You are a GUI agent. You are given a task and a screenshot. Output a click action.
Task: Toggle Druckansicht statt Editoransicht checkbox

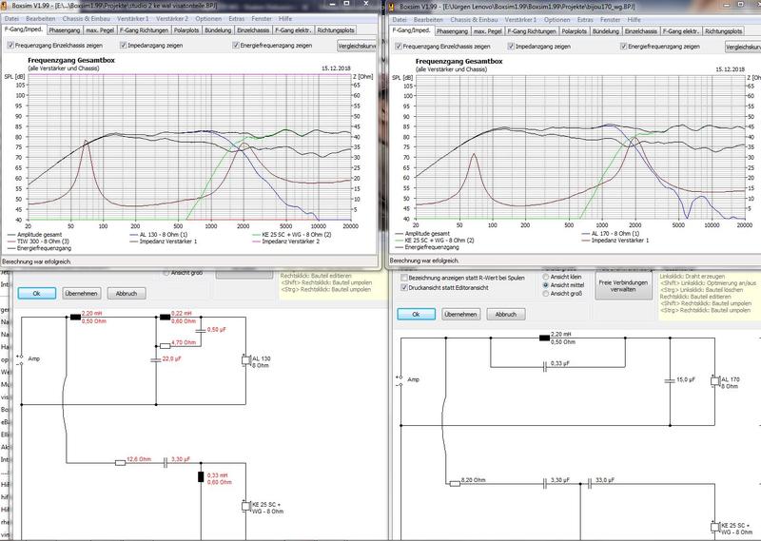[404, 288]
